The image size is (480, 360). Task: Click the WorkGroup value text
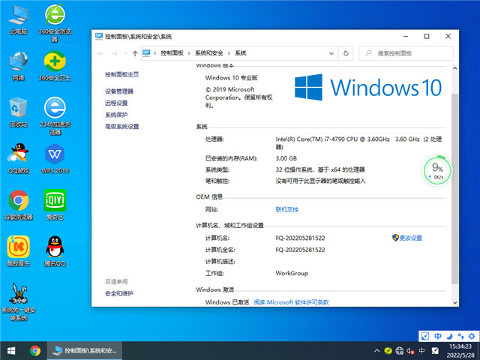coord(292,273)
